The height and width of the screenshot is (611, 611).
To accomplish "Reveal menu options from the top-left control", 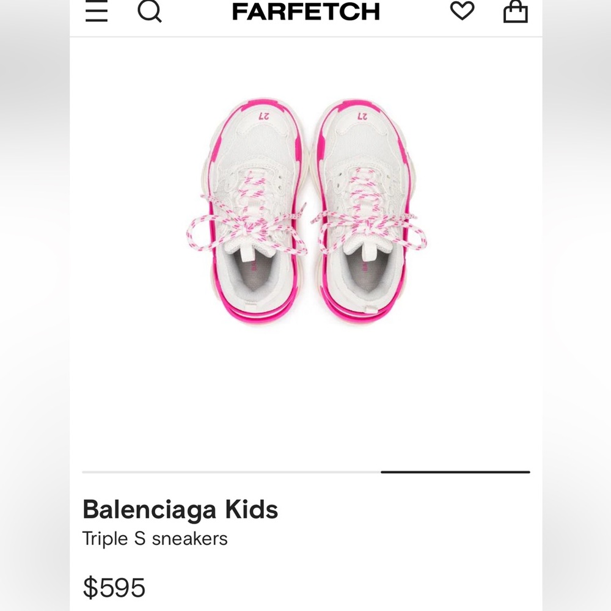I will coord(97,11).
